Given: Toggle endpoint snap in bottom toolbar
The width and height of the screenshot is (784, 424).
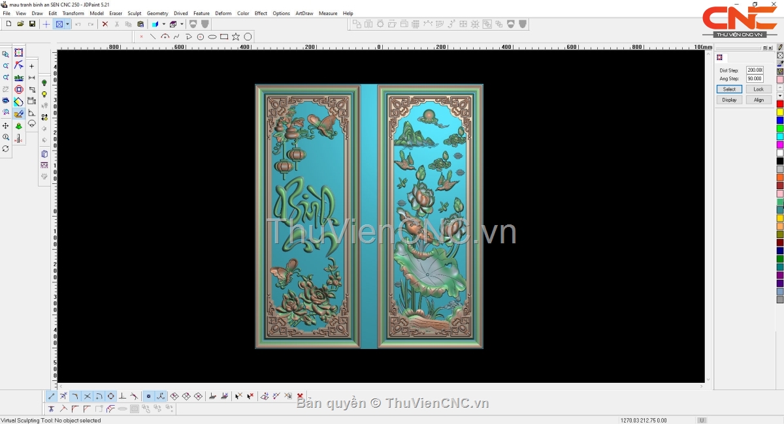Looking at the screenshot, I should tap(52, 396).
